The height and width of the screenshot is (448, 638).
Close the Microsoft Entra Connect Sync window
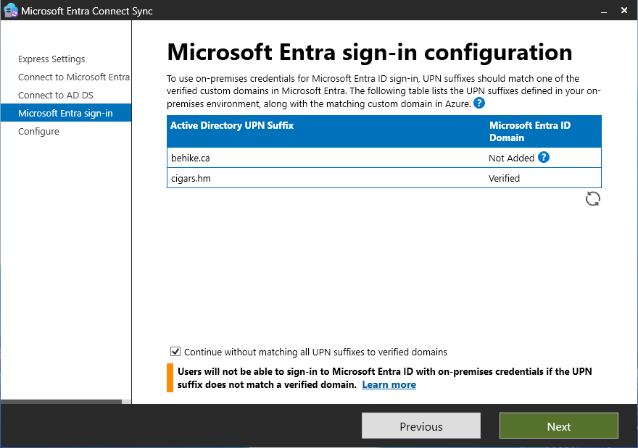coord(625,11)
